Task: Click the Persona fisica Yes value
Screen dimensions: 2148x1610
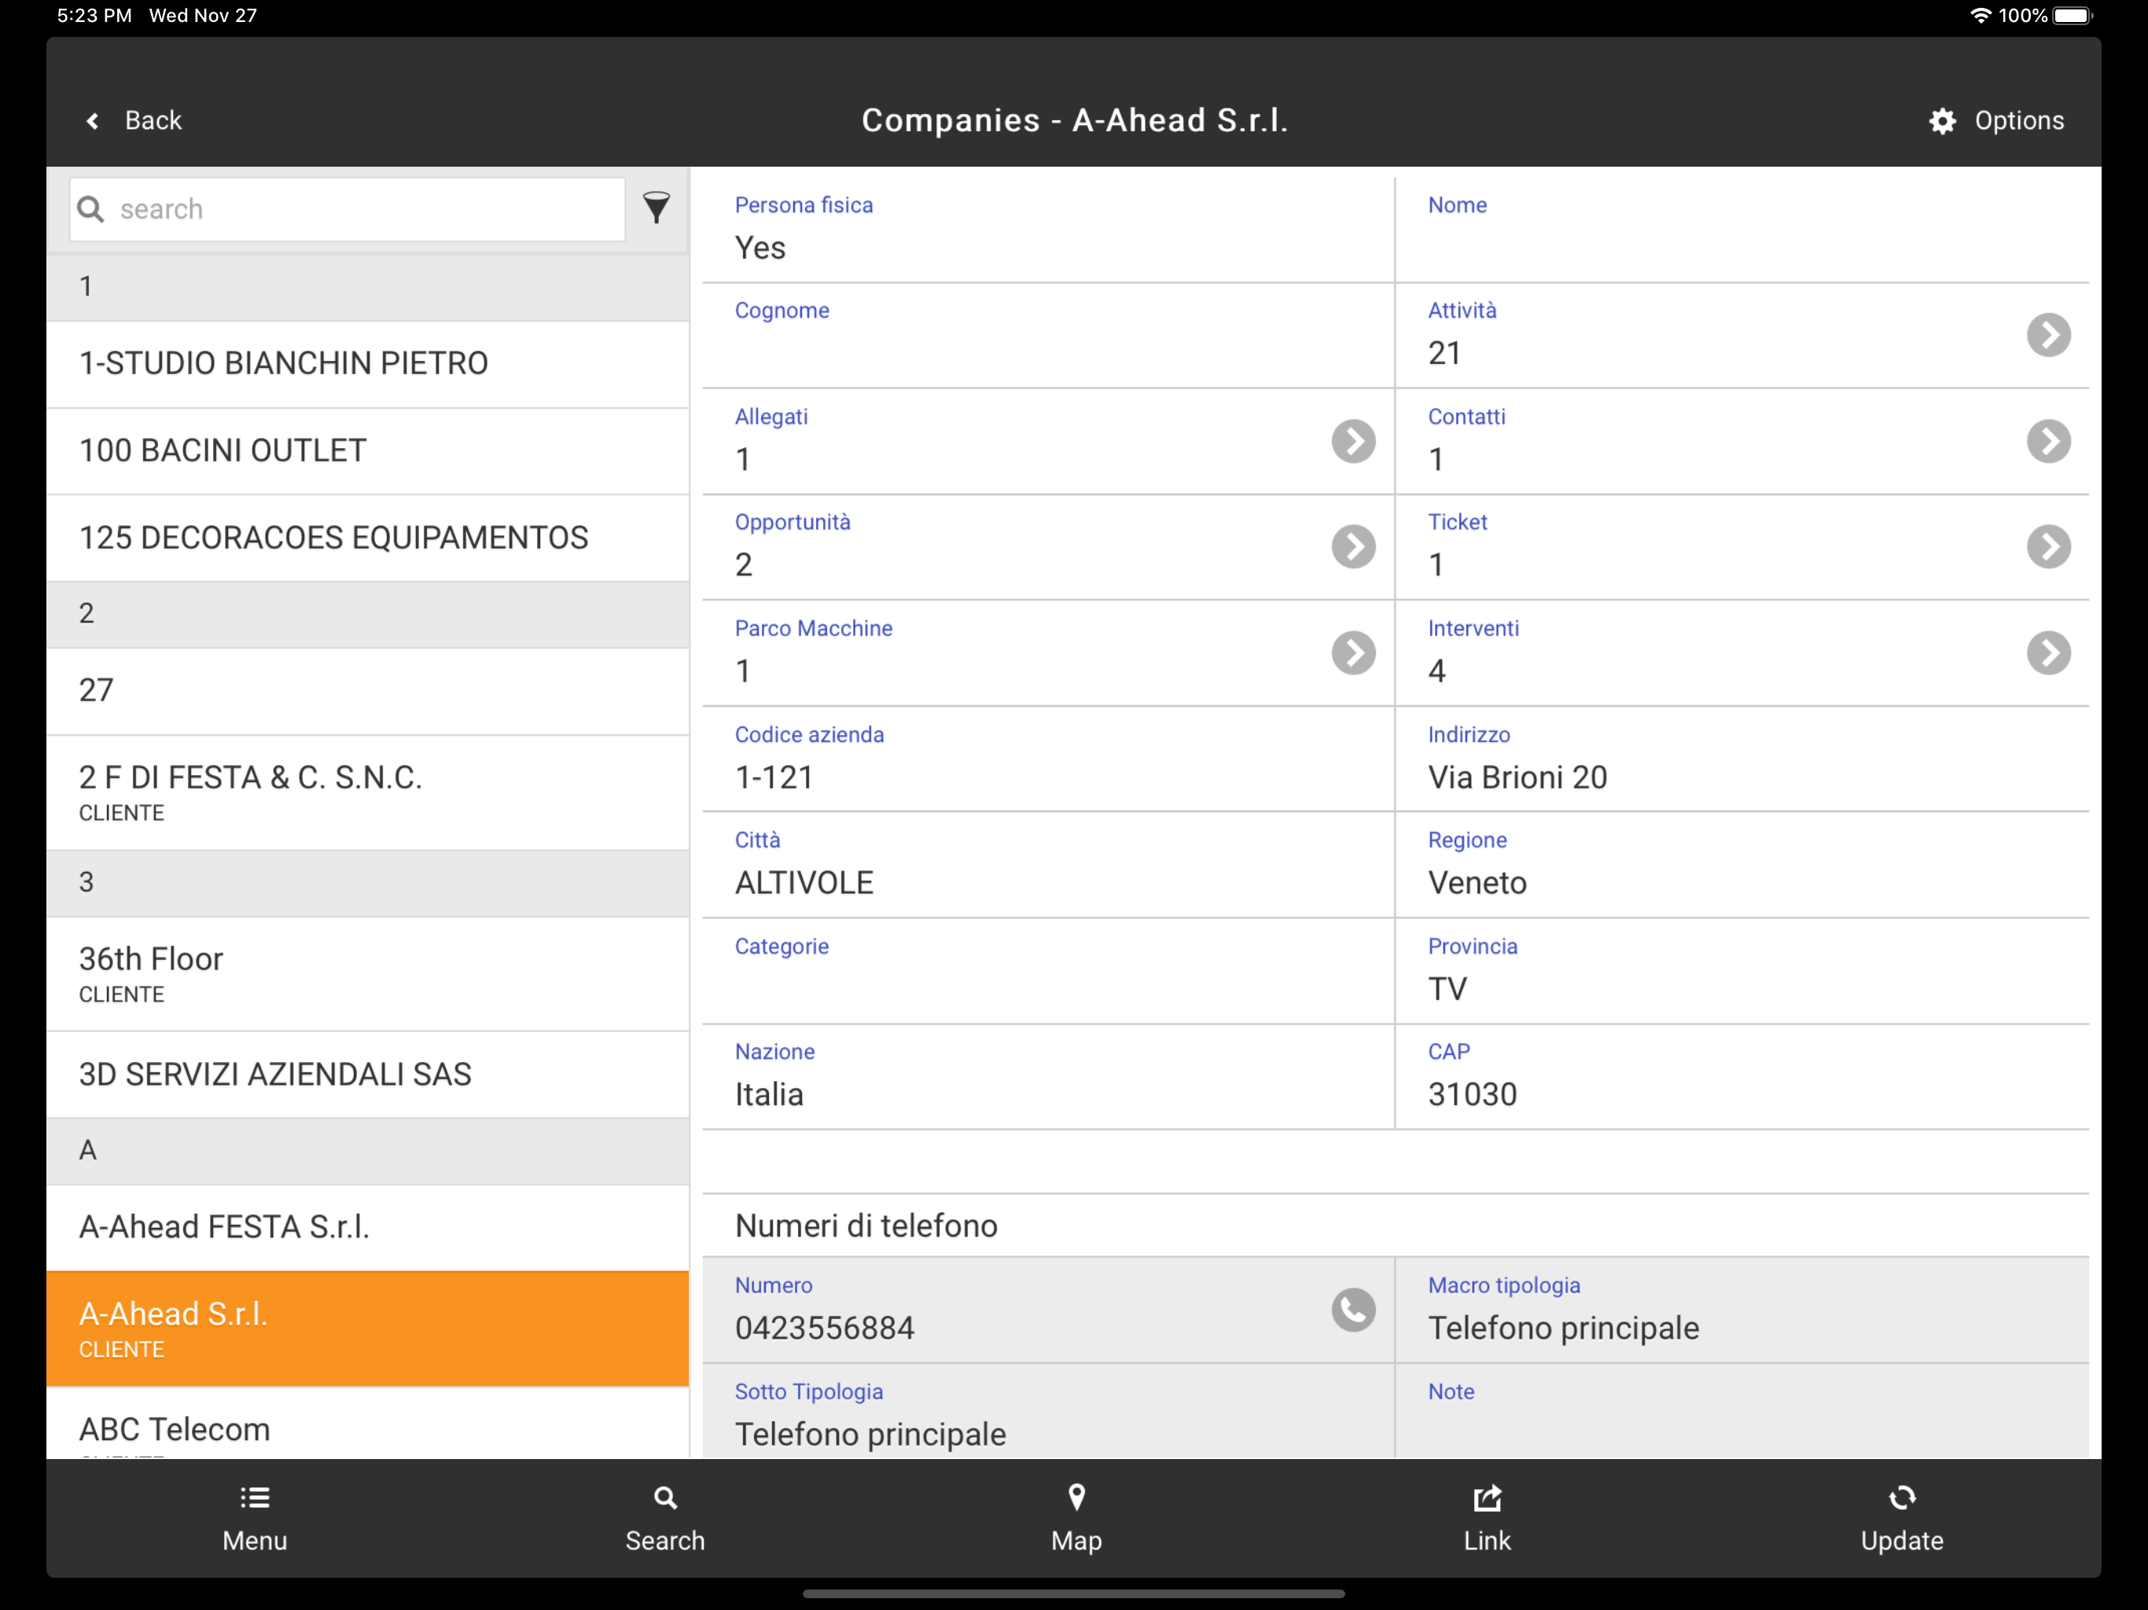Action: (x=760, y=248)
